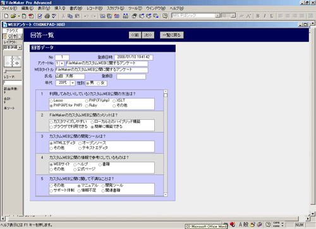Click the Microsoft Office Word taskbar button

(206, 226)
